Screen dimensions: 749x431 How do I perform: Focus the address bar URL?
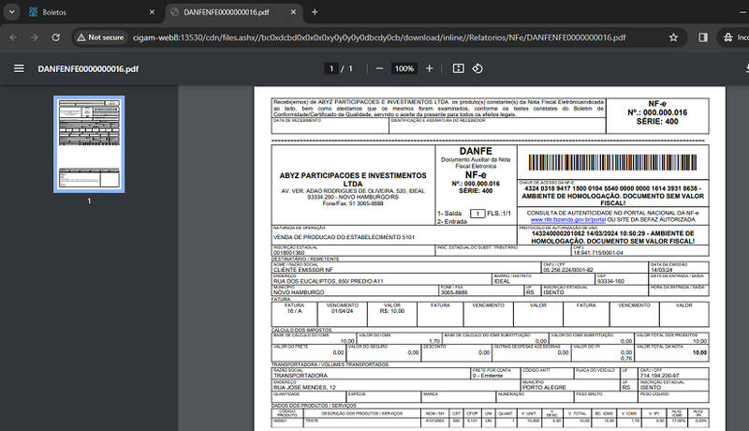pyautogui.click(x=379, y=37)
